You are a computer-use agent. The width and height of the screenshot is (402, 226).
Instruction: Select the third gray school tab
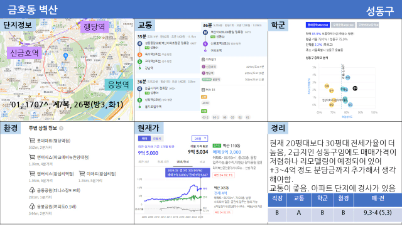coord(368,25)
